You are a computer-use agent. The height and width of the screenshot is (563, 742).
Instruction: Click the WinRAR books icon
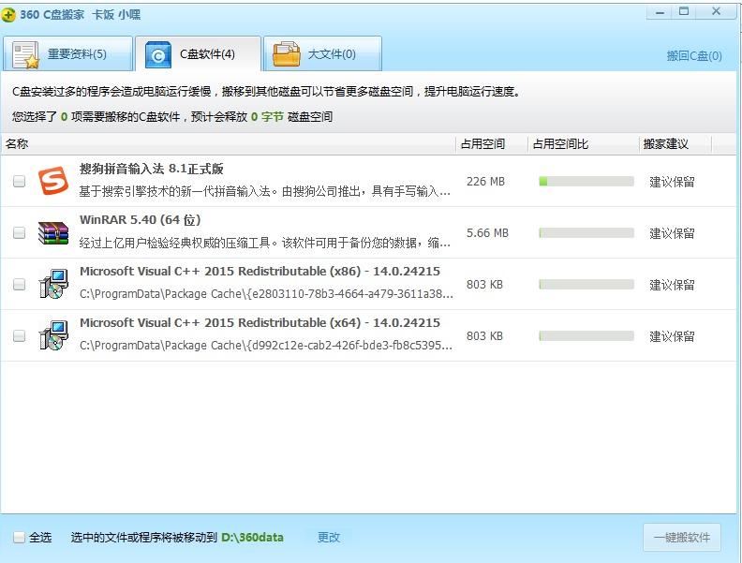click(53, 232)
